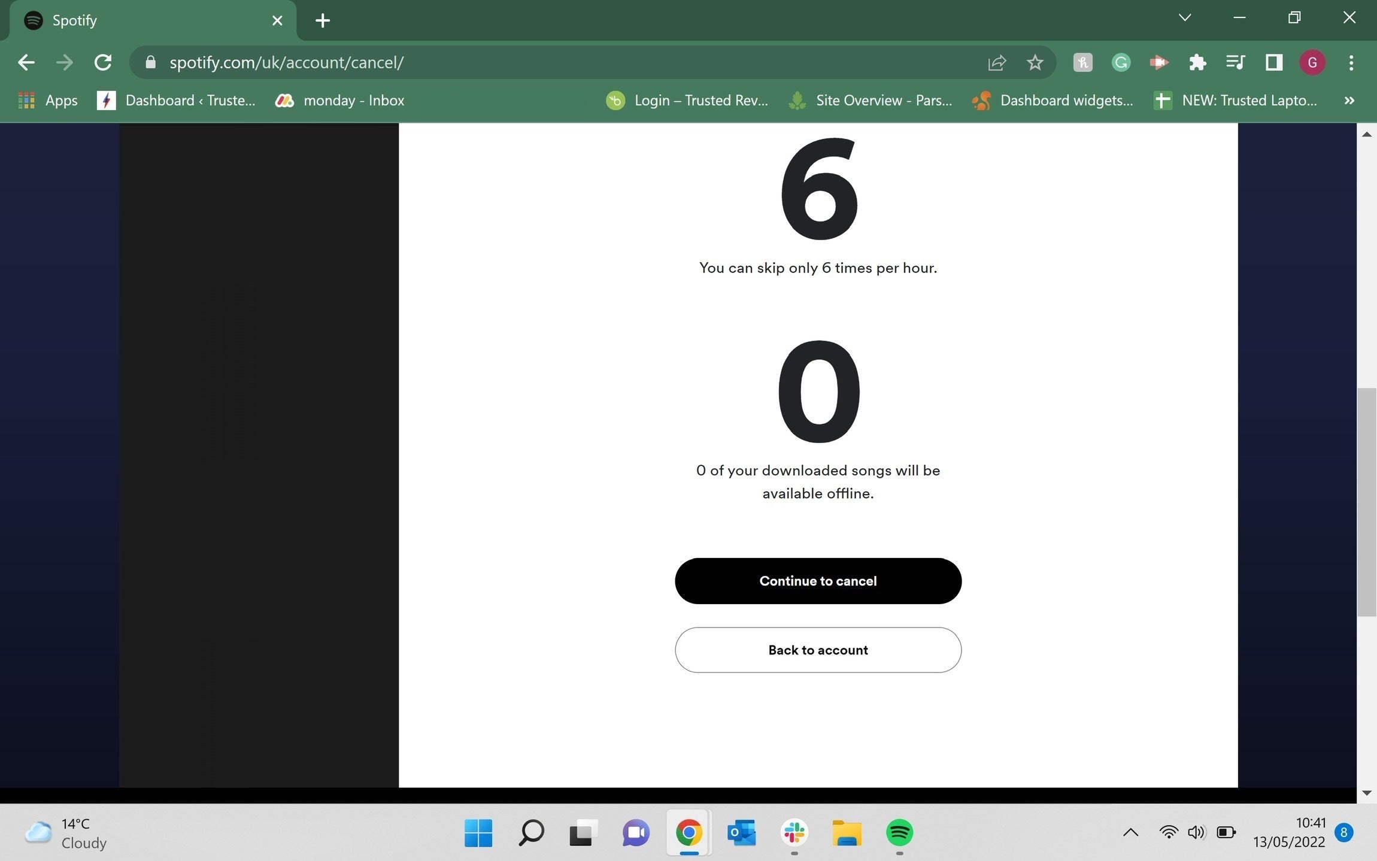Open the Apps bookmarks shortcut
1377x861 pixels.
[48, 100]
